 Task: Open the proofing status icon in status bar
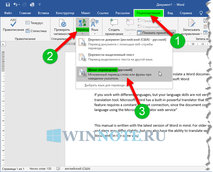[x=58, y=169]
